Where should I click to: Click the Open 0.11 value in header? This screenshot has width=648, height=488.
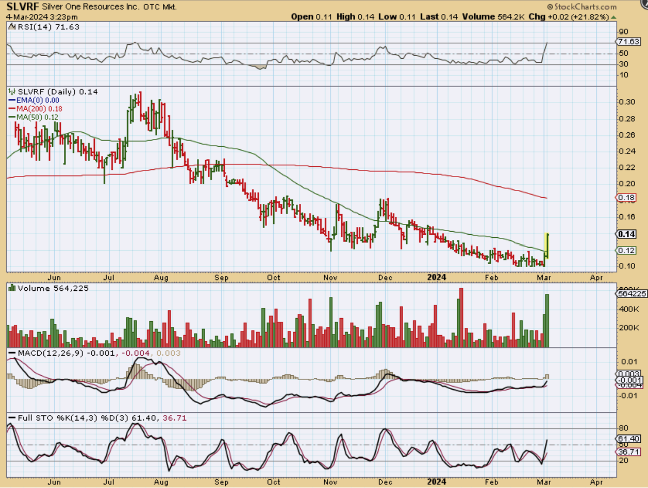click(312, 16)
